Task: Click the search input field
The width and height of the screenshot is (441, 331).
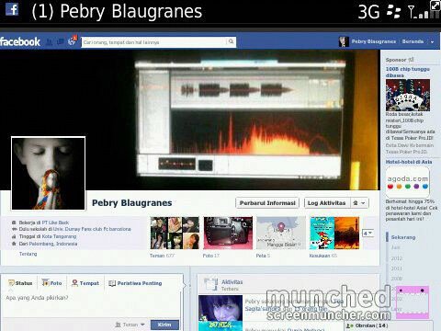Action: coord(154,42)
